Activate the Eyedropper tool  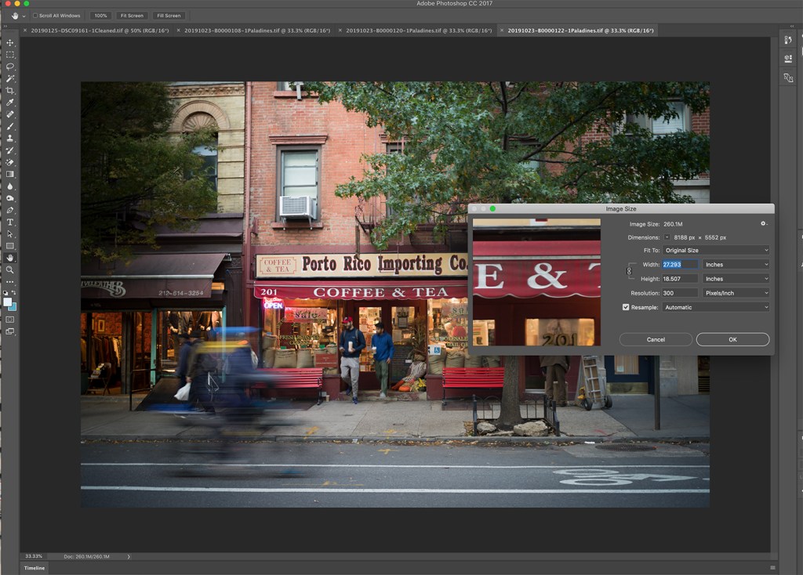pyautogui.click(x=10, y=103)
